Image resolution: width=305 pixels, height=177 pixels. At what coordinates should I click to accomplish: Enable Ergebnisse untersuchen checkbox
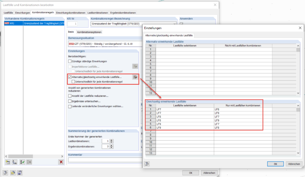click(70, 101)
